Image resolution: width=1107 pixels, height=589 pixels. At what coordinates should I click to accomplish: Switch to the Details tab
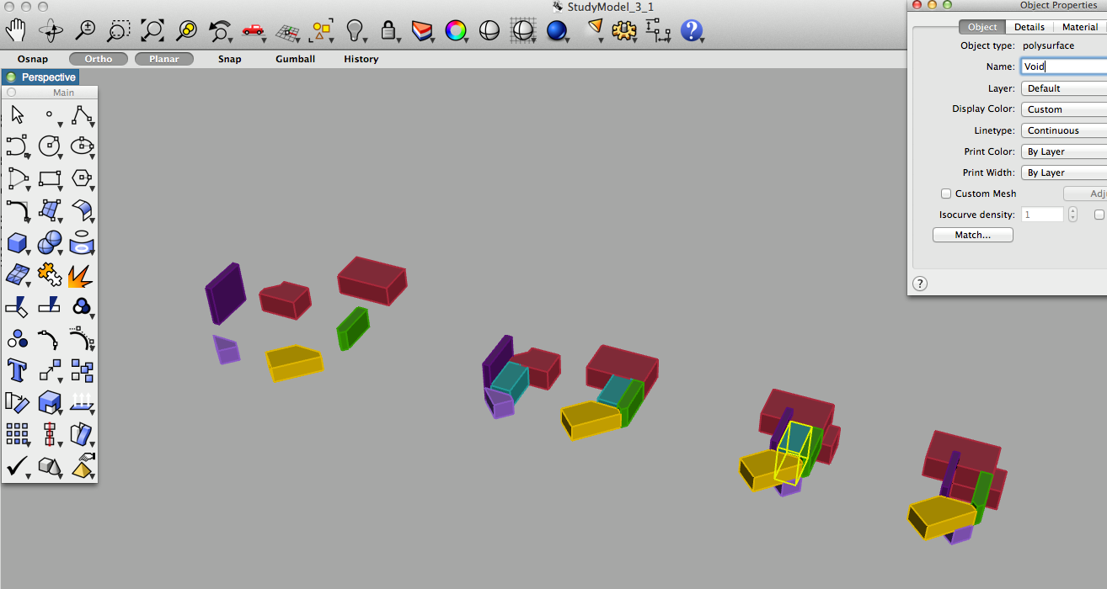1029,27
